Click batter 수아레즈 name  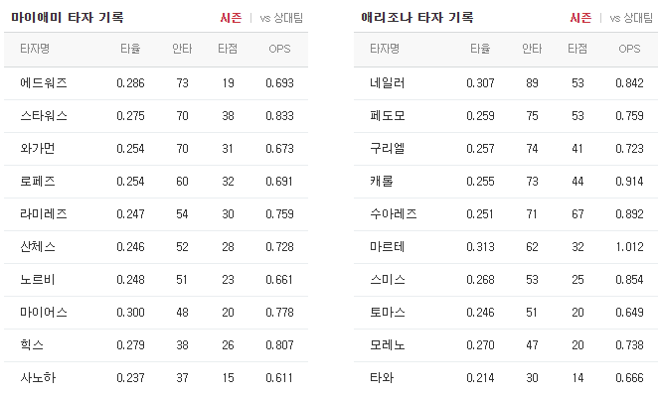[x=394, y=213]
